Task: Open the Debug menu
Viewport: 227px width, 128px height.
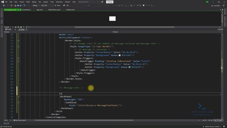Action: pos(34,2)
